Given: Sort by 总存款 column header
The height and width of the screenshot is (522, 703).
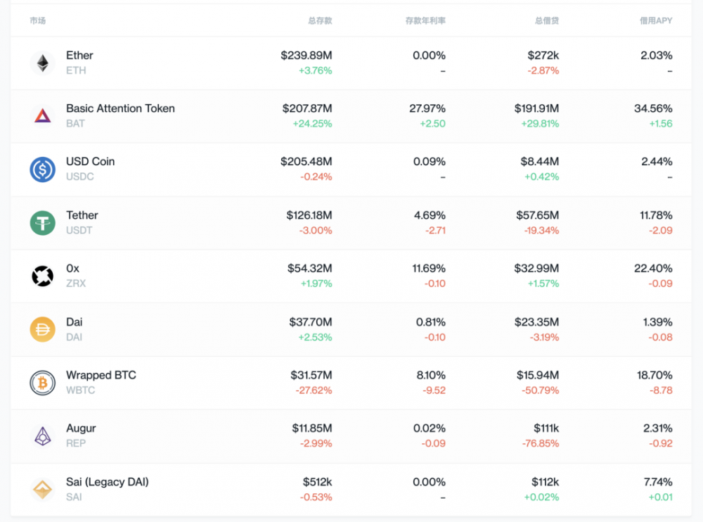Looking at the screenshot, I should tap(320, 21).
